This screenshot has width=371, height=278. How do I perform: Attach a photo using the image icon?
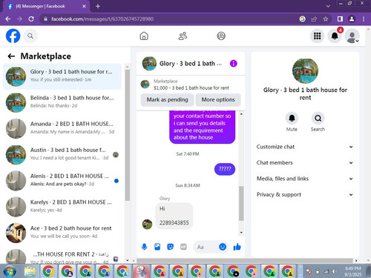point(157,247)
